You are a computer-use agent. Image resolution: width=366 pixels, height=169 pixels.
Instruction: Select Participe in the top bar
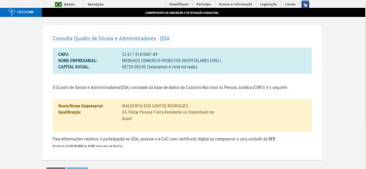203,4
